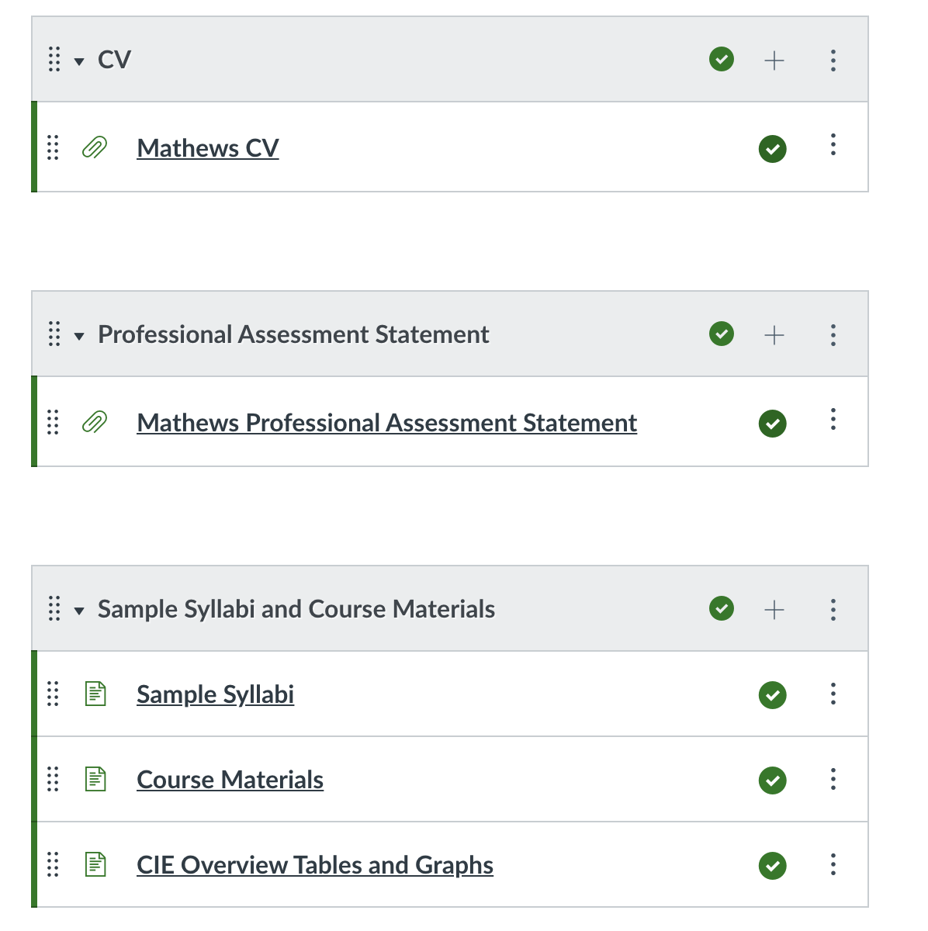Toggle publish checkmark for Course Materials item
This screenshot has width=928, height=931.
(x=773, y=780)
